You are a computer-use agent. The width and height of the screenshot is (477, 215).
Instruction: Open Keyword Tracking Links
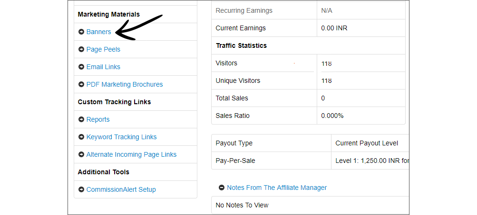tap(121, 137)
